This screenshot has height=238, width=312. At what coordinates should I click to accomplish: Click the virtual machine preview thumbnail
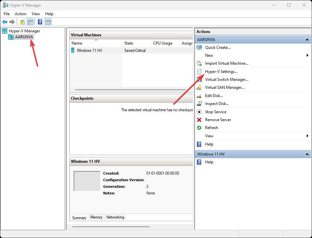coord(87,181)
